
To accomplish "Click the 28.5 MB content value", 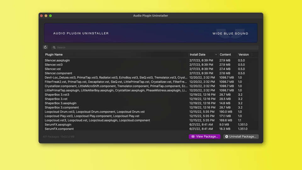I will pos(225,99).
